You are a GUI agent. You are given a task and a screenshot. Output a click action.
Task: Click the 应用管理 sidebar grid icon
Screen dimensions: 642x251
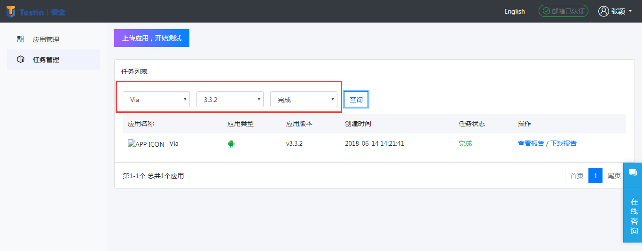[21, 39]
